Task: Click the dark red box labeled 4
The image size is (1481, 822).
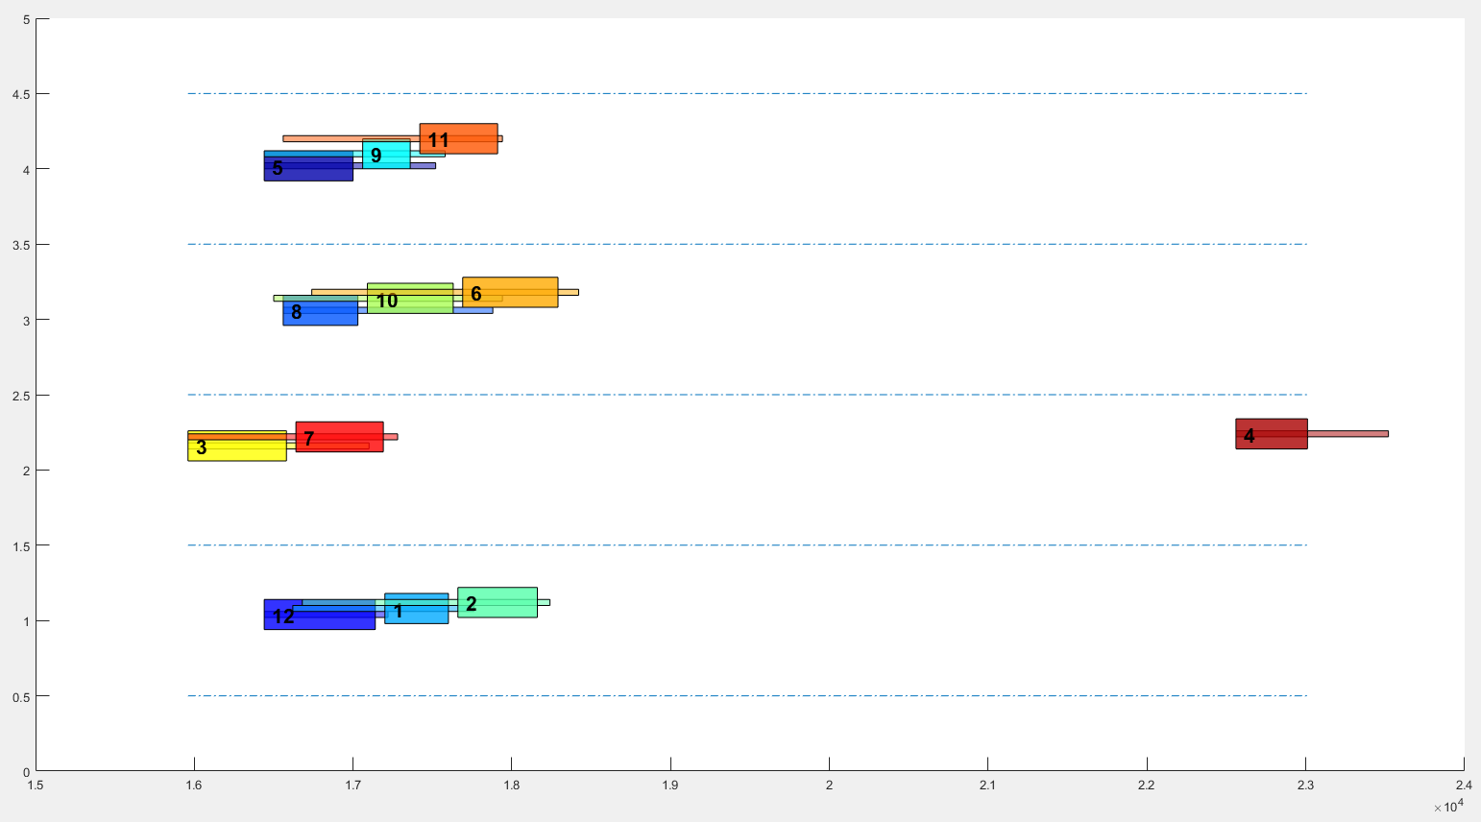Action: click(x=1272, y=434)
